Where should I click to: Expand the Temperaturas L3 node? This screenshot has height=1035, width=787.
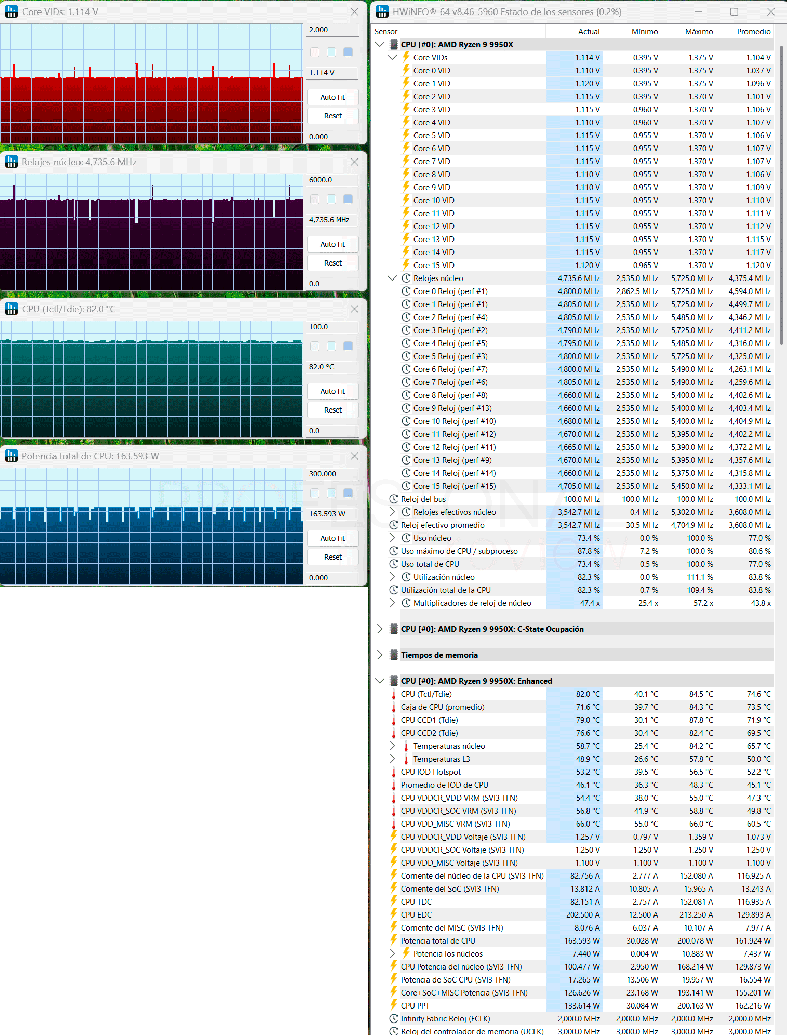pyautogui.click(x=392, y=759)
